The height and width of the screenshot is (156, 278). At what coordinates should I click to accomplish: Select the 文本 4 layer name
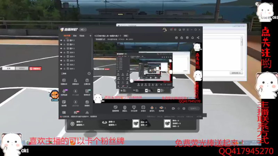(x=72, y=57)
